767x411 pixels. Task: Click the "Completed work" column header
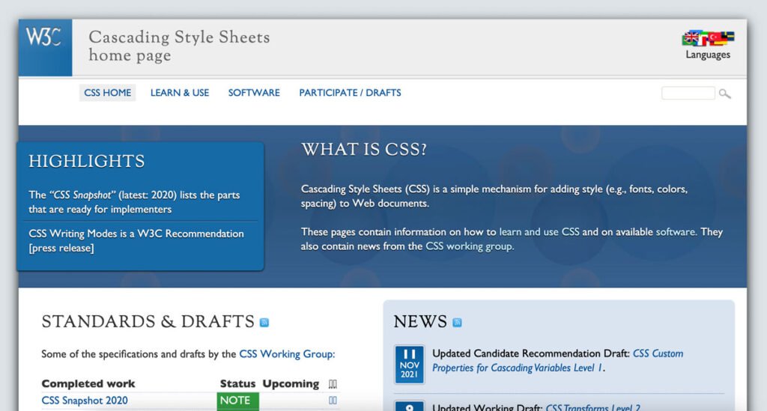click(x=88, y=383)
